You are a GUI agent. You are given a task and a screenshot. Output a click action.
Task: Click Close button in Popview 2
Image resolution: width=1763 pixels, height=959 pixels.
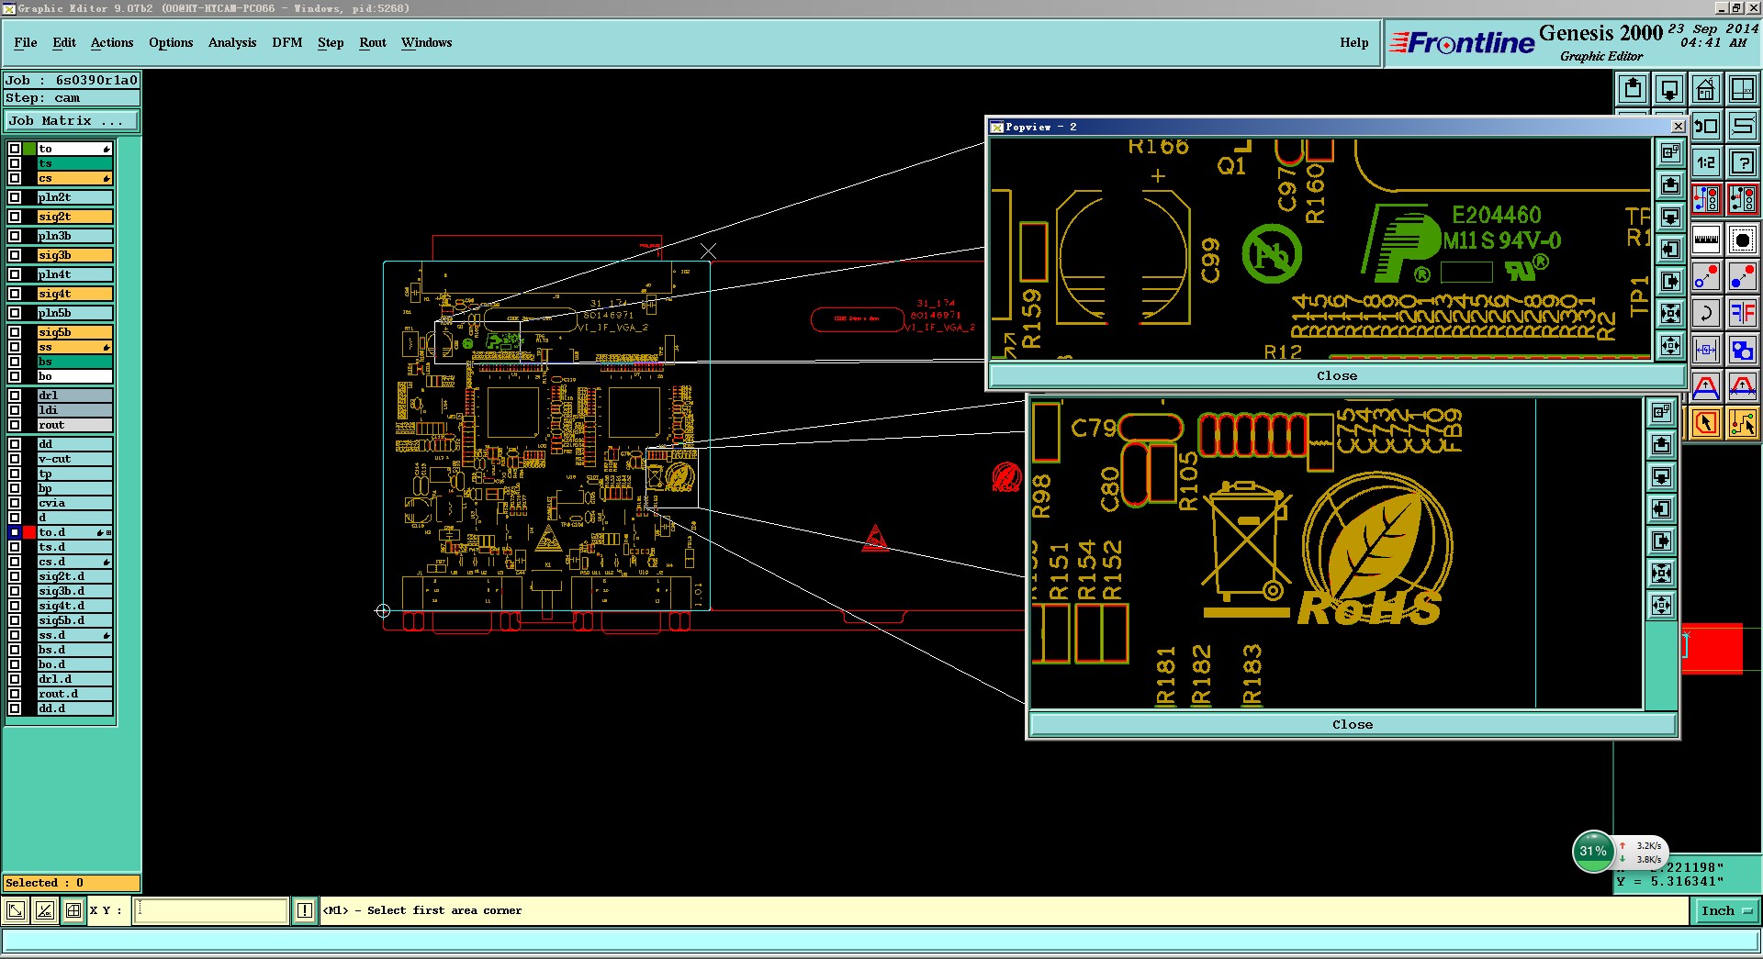coord(1337,375)
